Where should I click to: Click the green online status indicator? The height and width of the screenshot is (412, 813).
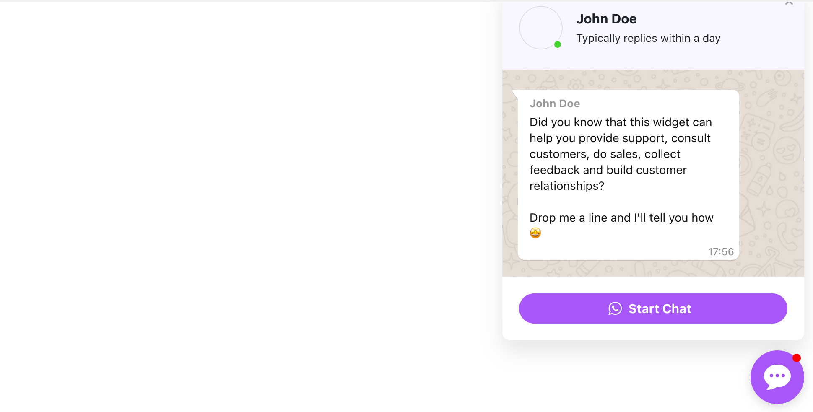(558, 44)
